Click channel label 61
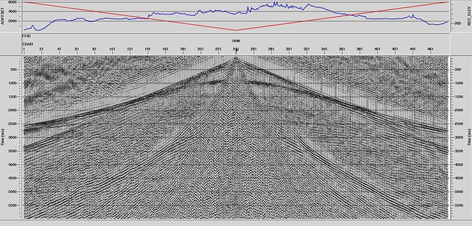The image size is (472, 226). point(77,49)
